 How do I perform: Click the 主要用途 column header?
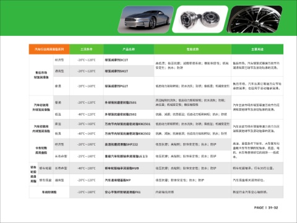pyautogui.click(x=257, y=50)
